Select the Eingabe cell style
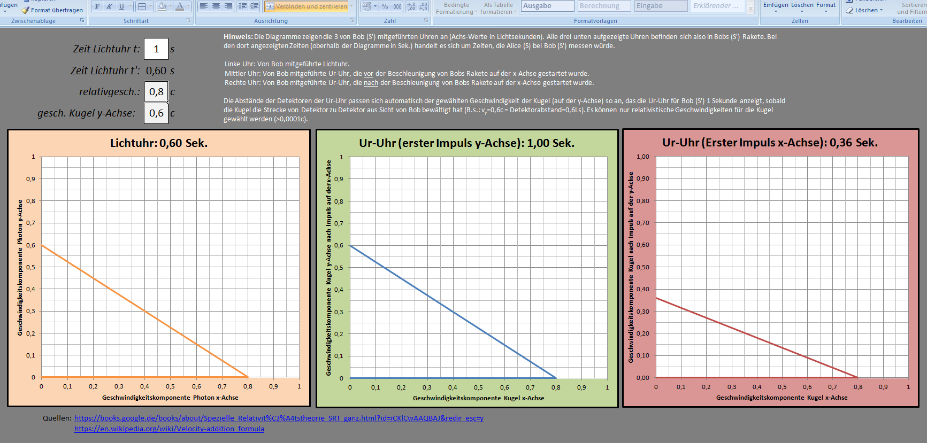 tap(661, 6)
